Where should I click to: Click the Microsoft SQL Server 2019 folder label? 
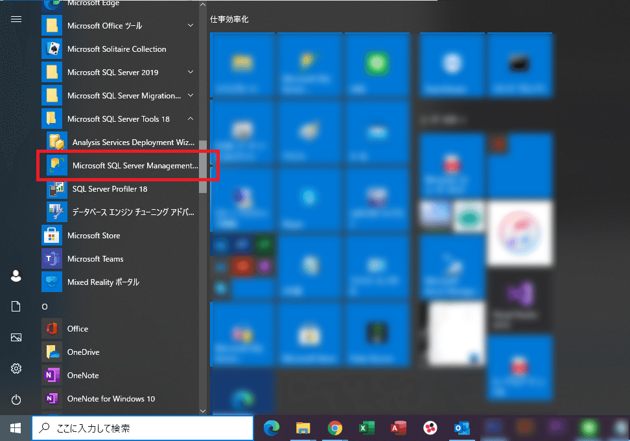113,73
